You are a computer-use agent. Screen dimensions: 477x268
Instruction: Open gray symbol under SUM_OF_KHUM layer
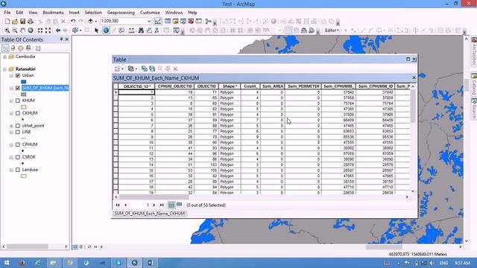(x=23, y=95)
